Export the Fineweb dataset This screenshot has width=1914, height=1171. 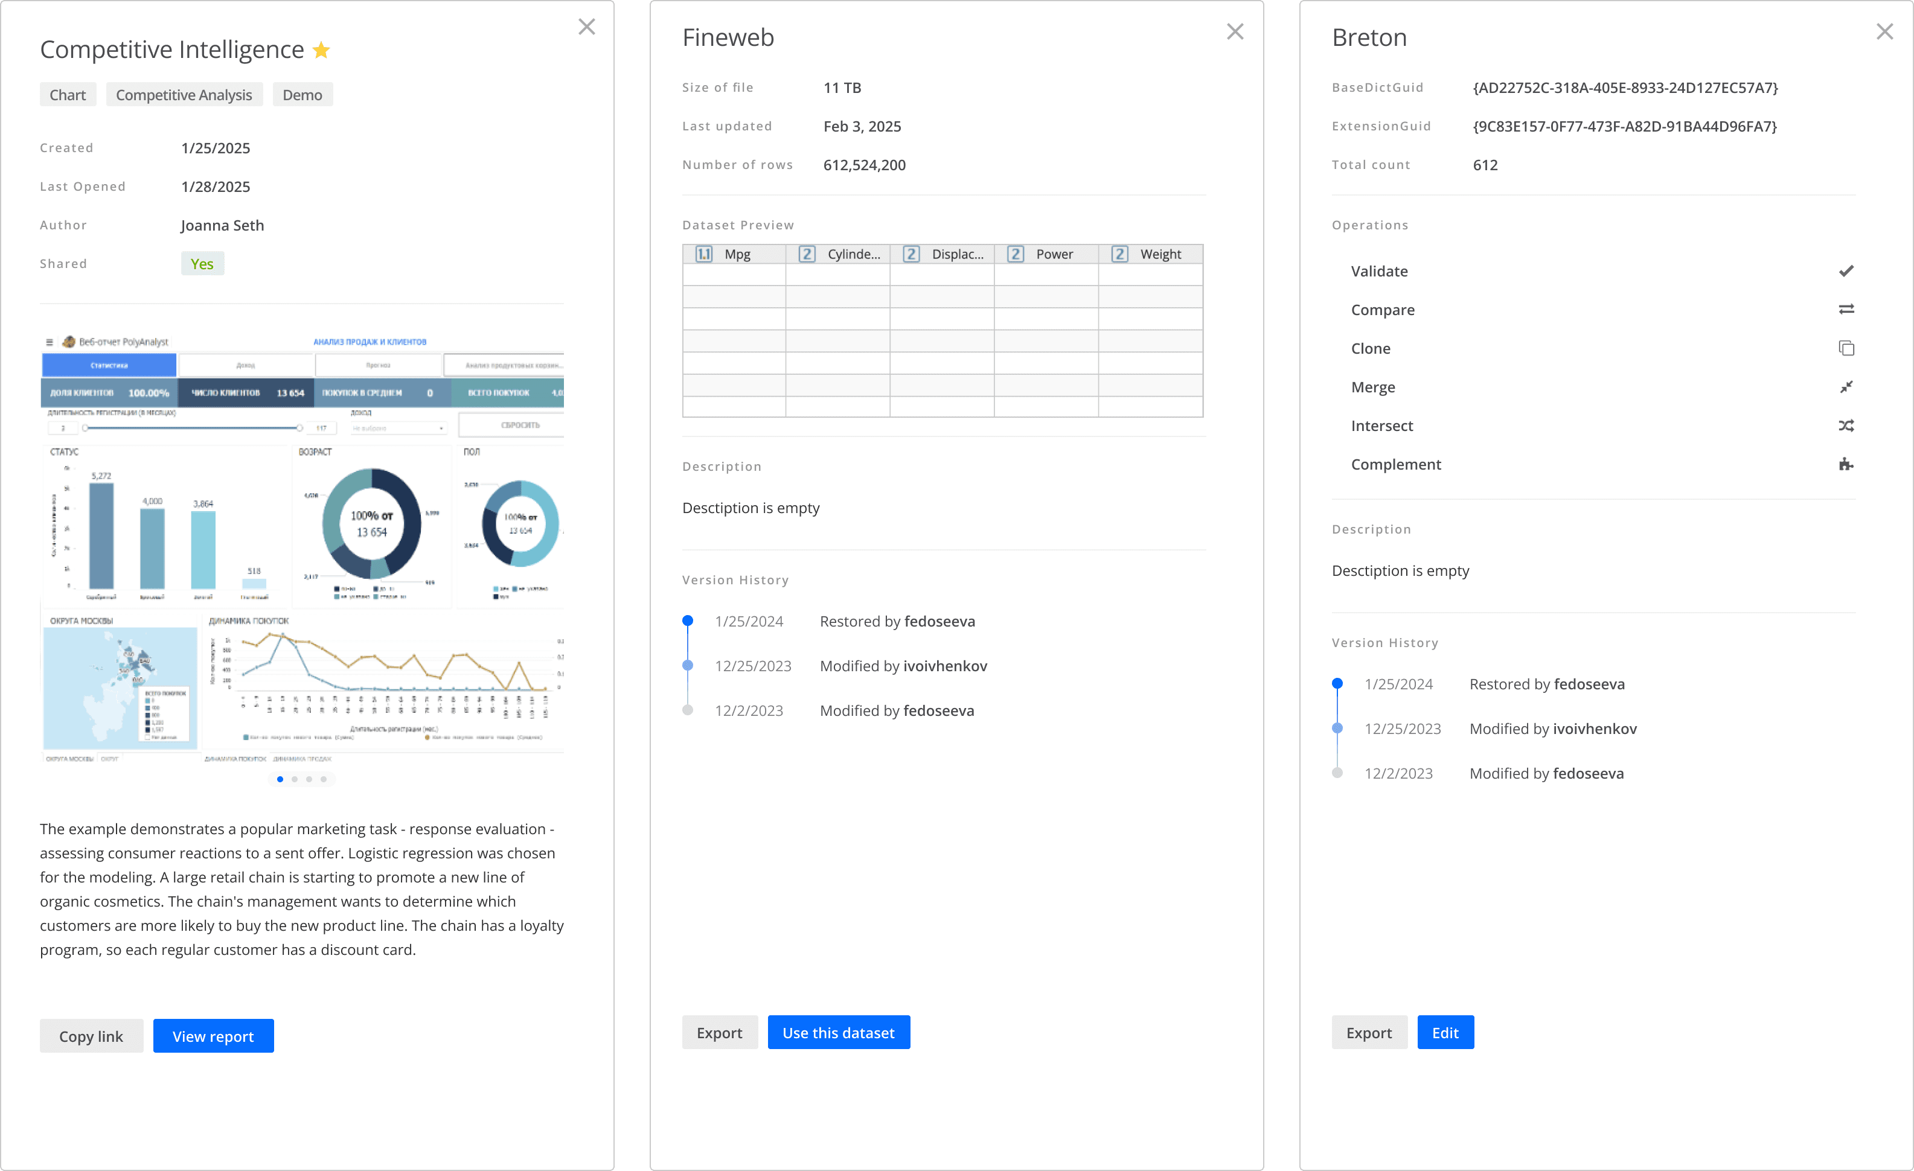(x=719, y=1032)
